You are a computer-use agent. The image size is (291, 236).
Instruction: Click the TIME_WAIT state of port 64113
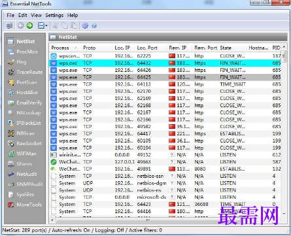point(233,84)
